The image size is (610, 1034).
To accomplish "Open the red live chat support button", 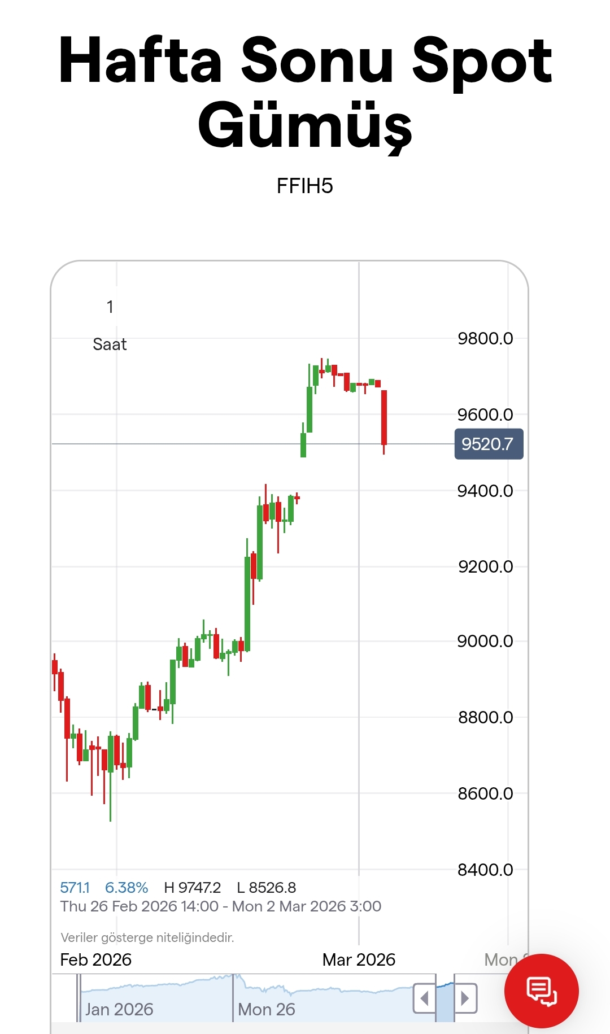I will click(541, 991).
